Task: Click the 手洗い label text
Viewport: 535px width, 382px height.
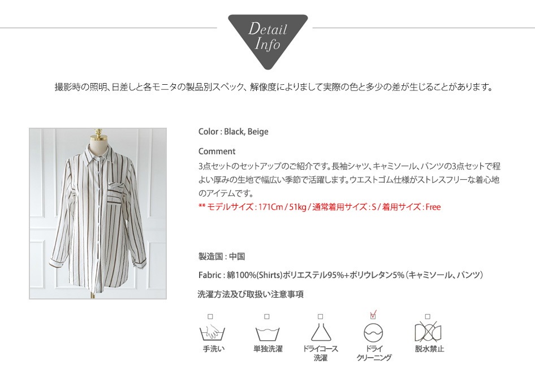Action: tap(214, 349)
